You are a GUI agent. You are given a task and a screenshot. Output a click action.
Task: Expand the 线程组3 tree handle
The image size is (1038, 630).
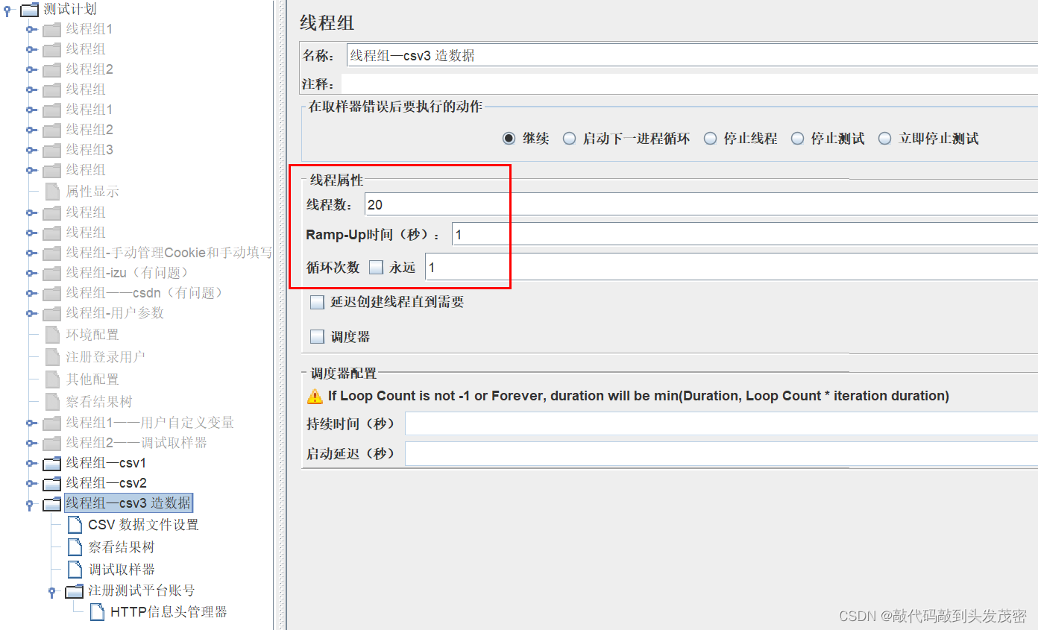31,150
